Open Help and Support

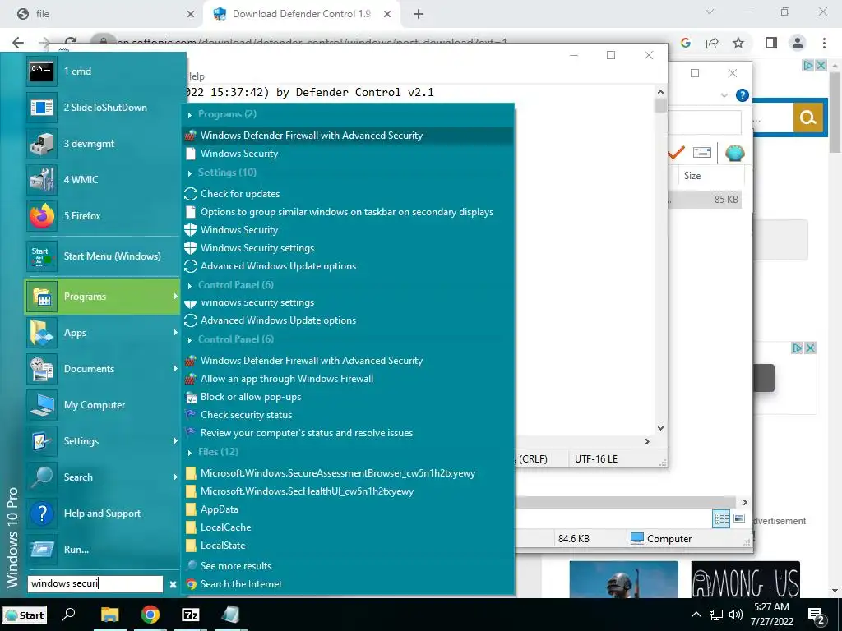102,514
